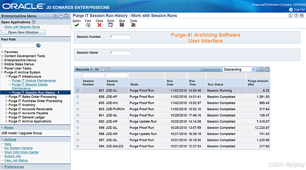Open the Close menu label
The width and height of the screenshot is (306, 170).
click(99, 21)
